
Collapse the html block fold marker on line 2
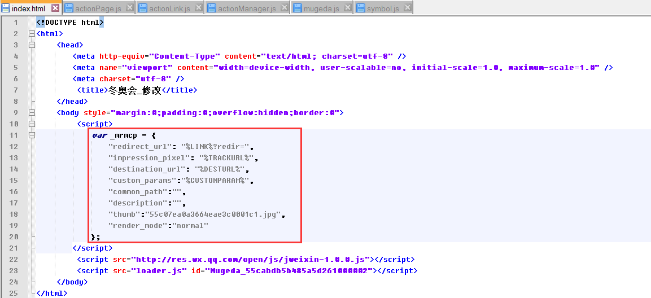tap(32, 34)
